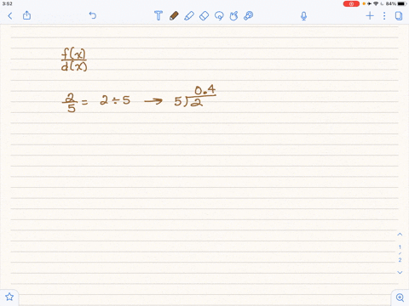Tap the handwritten 2÷5 expression
Screen dimensions: 409x306
pos(115,100)
